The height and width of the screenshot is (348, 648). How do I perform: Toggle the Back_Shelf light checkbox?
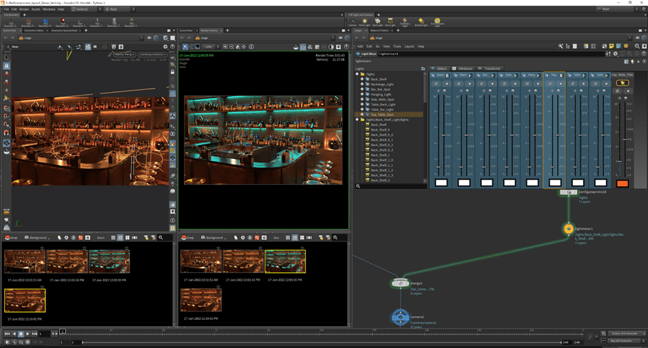coord(362,79)
